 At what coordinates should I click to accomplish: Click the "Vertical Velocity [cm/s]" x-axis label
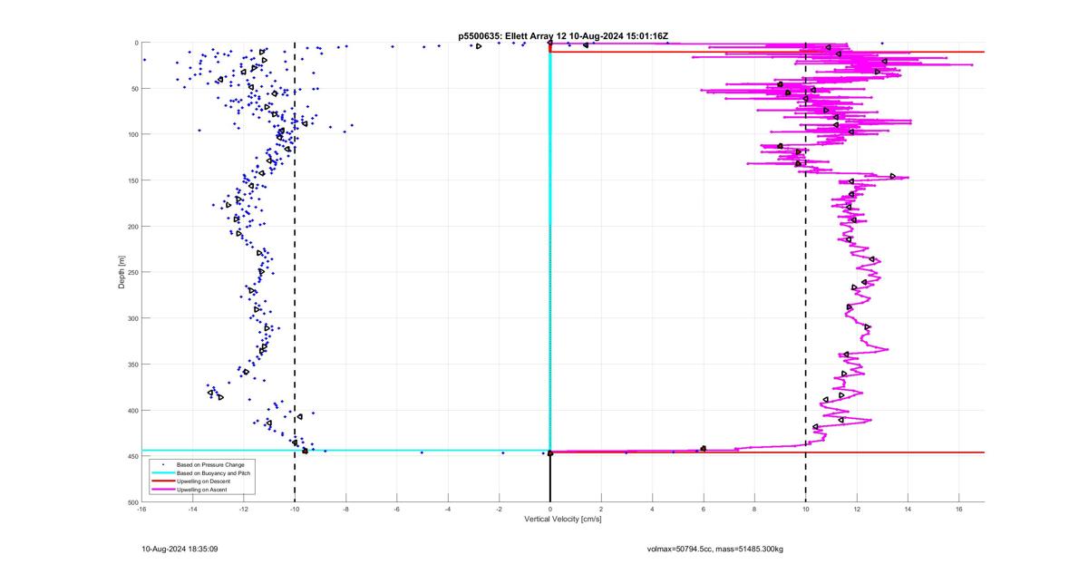coord(563,519)
